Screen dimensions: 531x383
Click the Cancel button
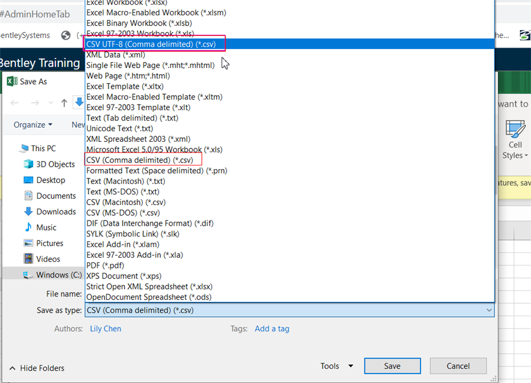point(458,366)
